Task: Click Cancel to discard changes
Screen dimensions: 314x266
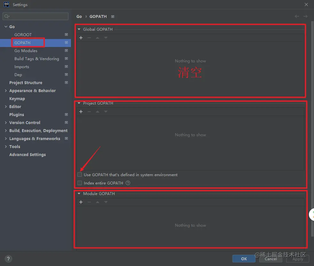Action: 271,259
